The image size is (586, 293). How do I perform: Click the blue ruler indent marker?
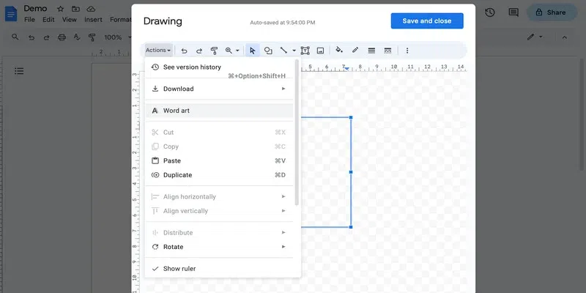tap(346, 69)
